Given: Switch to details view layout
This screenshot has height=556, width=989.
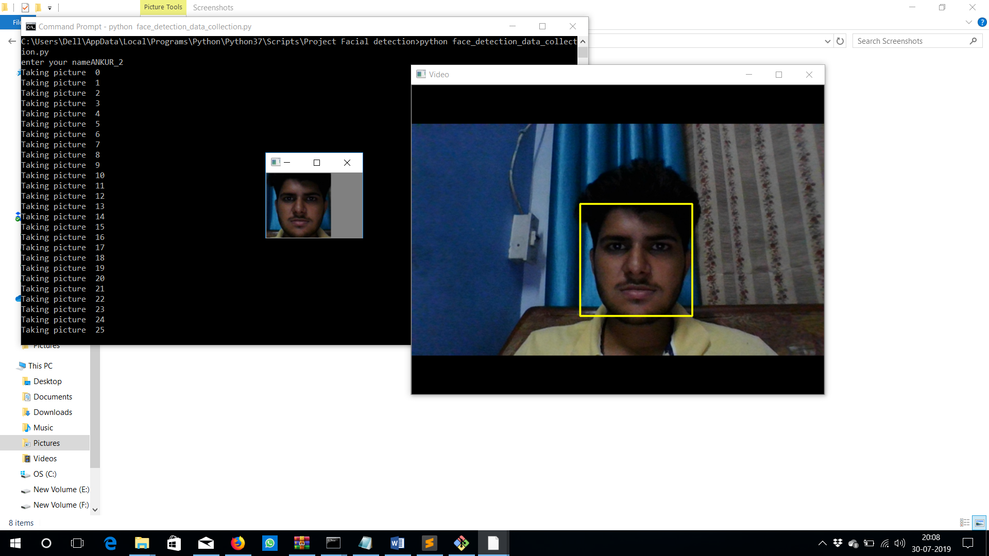Looking at the screenshot, I should pos(965,523).
